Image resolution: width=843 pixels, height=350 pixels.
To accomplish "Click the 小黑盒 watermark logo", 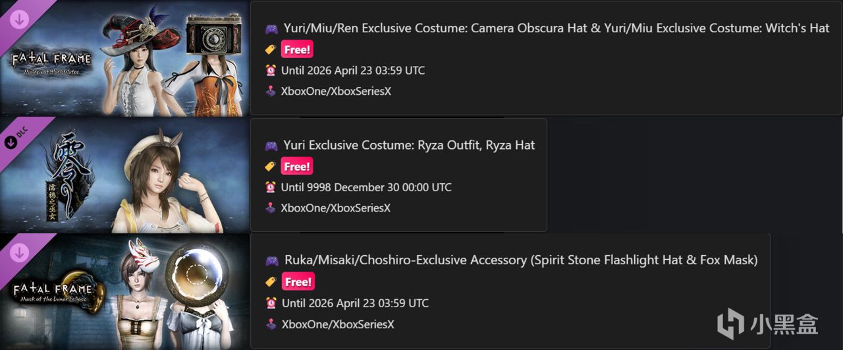I will (x=768, y=324).
